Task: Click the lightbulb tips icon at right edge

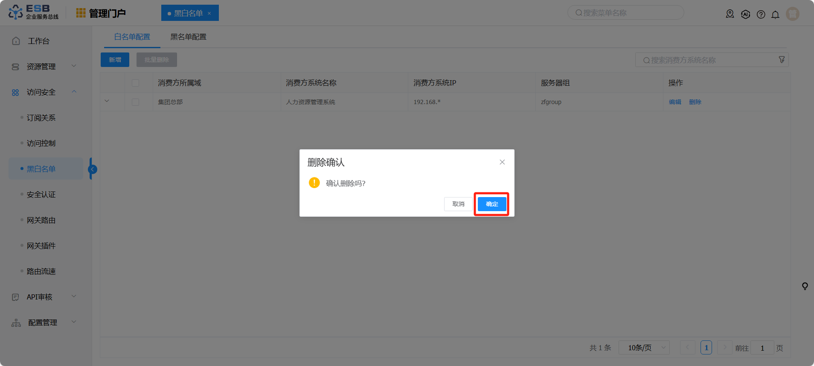Action: [805, 286]
